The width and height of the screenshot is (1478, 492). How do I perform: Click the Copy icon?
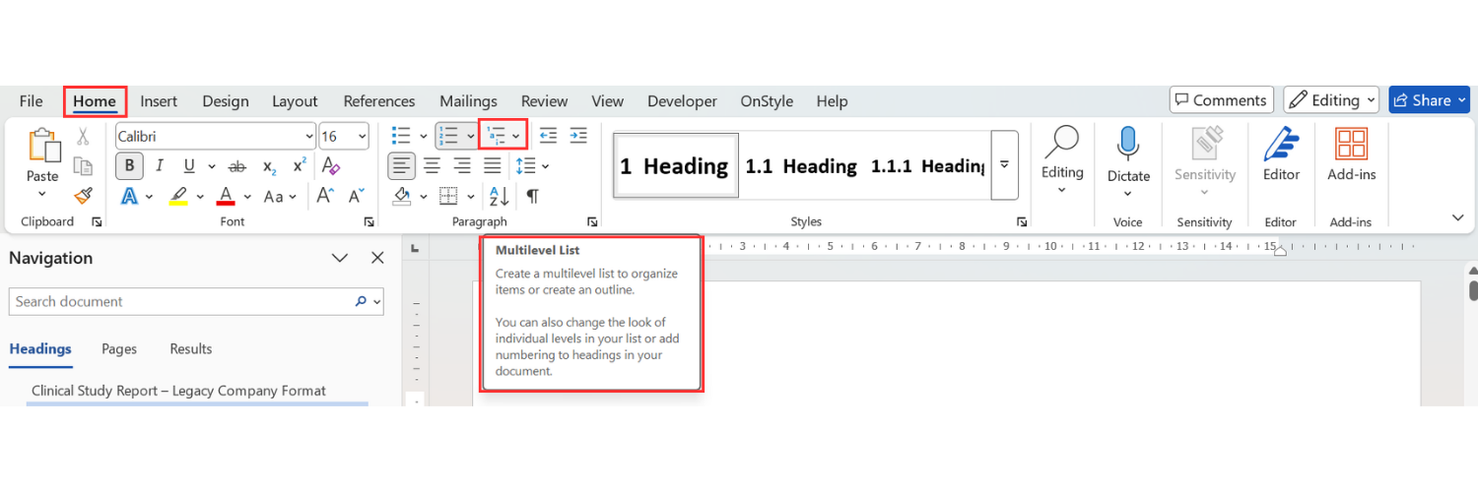tap(84, 166)
